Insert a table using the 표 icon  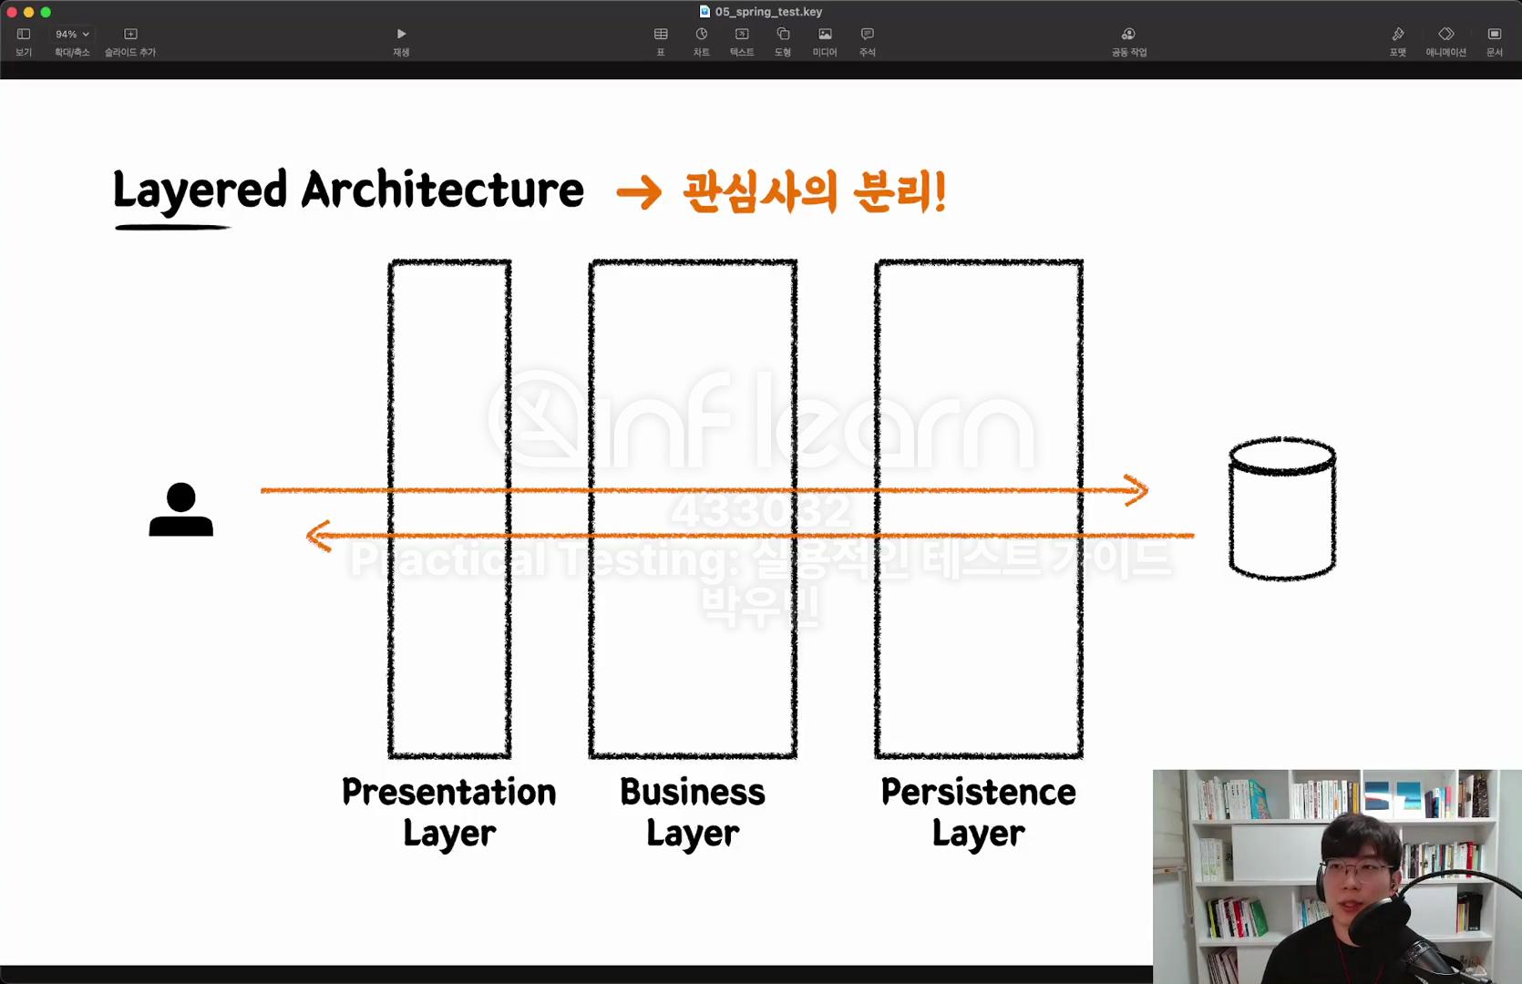661,41
